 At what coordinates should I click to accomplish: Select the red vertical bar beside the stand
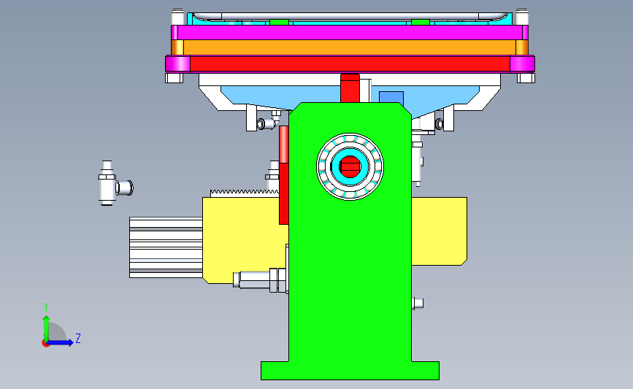(283, 175)
